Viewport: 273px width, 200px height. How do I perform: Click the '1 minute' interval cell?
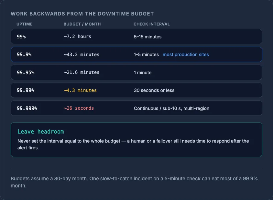(143, 73)
